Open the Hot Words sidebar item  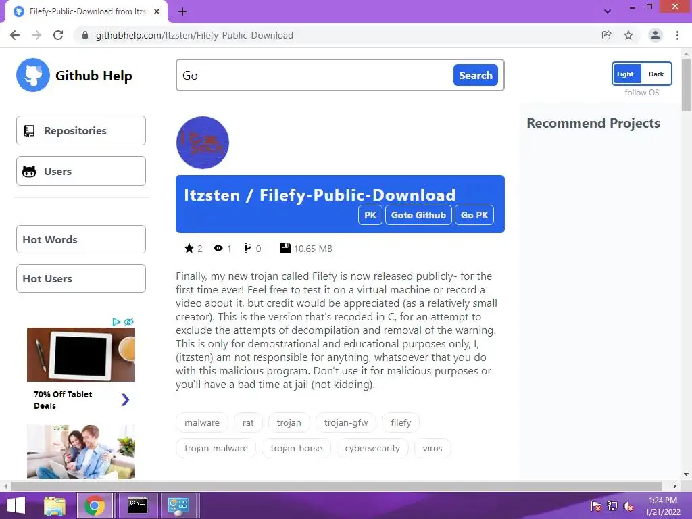click(81, 239)
